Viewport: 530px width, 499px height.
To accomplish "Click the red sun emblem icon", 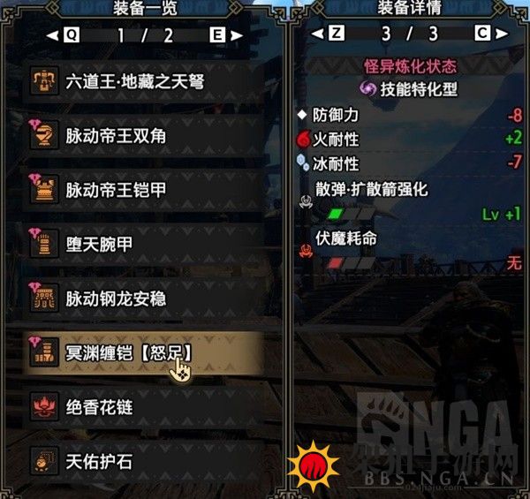I will click(x=314, y=465).
